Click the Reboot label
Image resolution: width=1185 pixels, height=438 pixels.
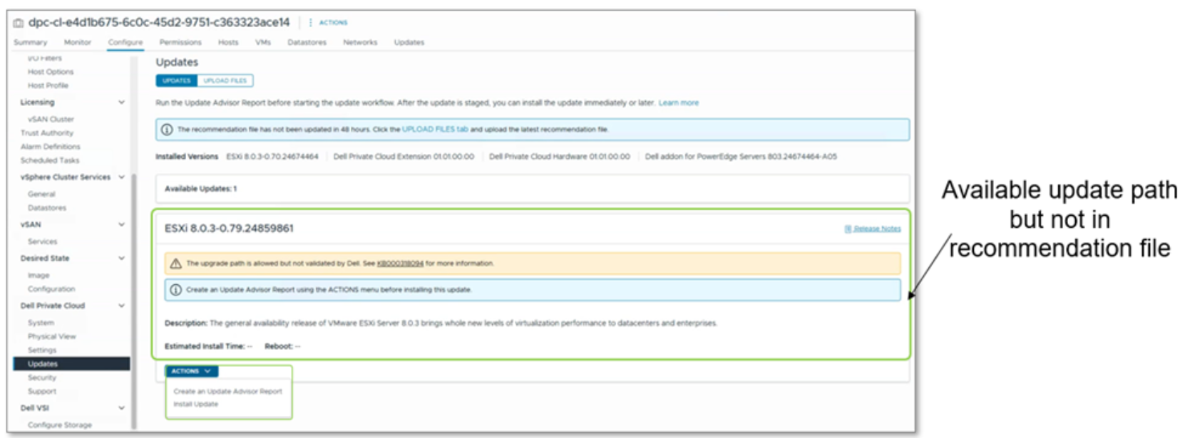[278, 347]
